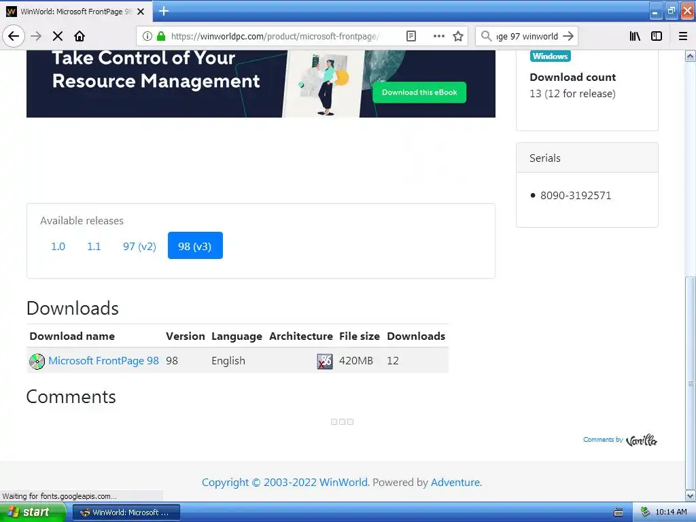Screen dimensions: 696x522
Task: Click the Downloads section heading
Action: click(72, 308)
